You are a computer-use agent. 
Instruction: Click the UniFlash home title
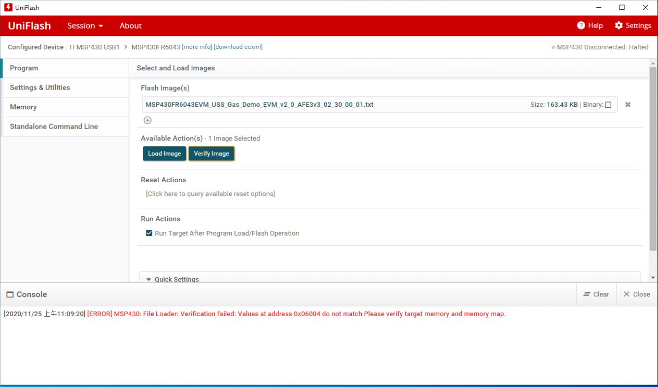point(30,26)
